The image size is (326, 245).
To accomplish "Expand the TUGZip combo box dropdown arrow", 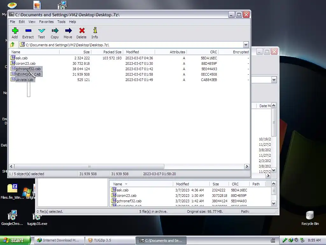I will coord(274,80).
